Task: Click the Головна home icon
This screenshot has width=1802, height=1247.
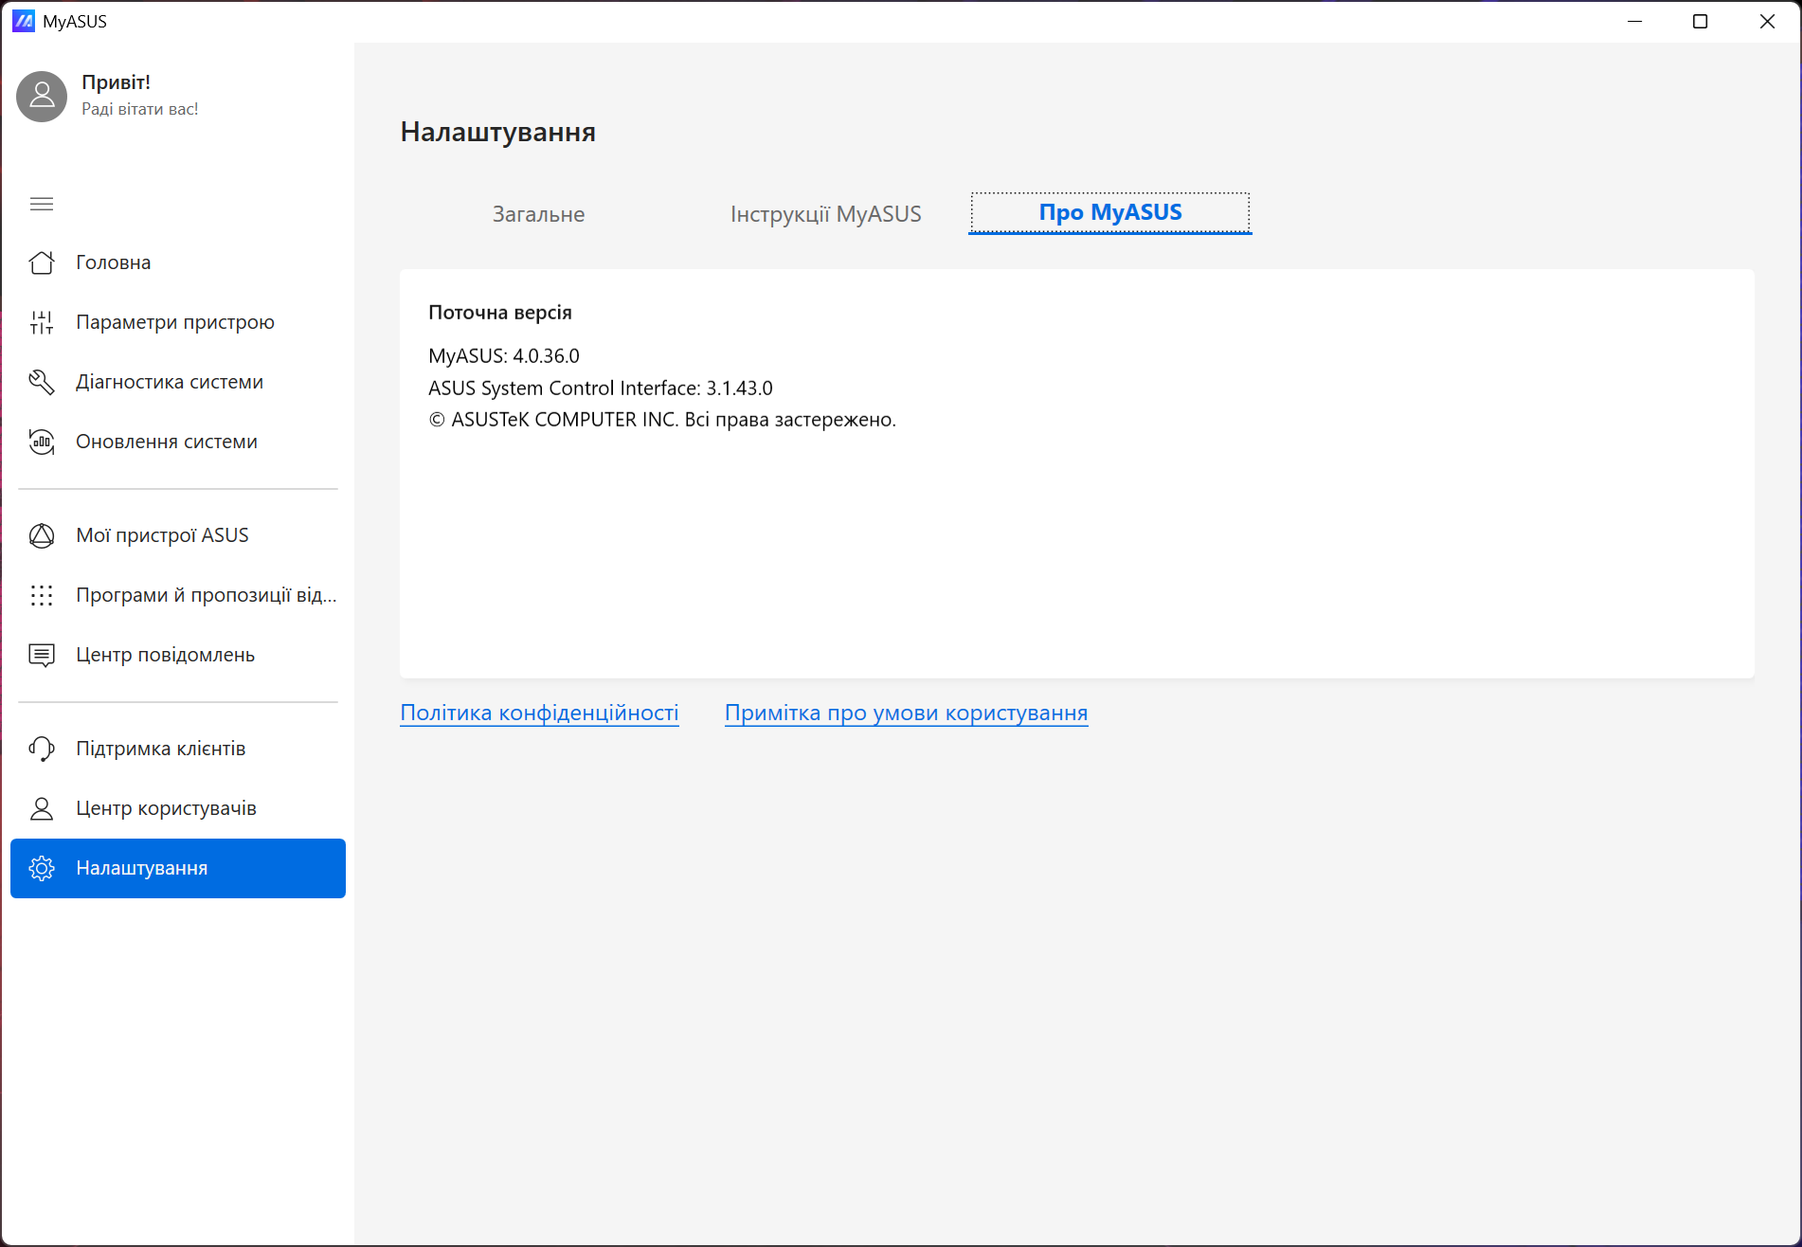Action: [42, 262]
